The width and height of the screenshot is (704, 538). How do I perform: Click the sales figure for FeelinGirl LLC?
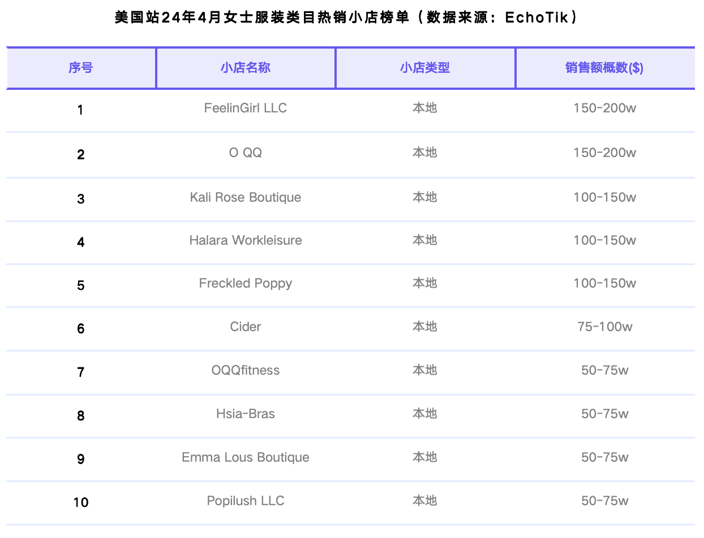[x=604, y=108]
